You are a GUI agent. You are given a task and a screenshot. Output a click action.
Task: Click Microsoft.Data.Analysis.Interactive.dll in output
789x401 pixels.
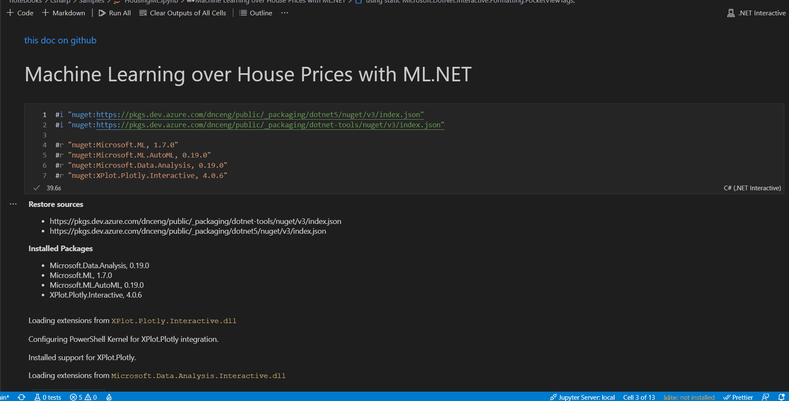coord(198,376)
